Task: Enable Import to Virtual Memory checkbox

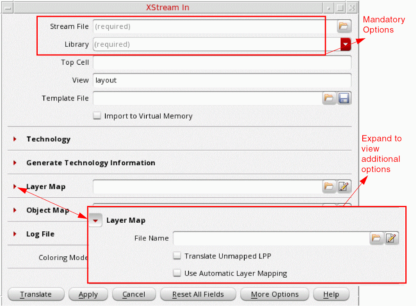Action: coord(97,116)
